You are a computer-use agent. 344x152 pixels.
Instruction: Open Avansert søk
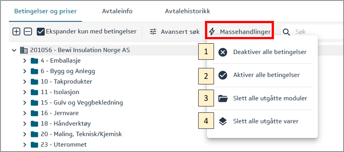180,32
